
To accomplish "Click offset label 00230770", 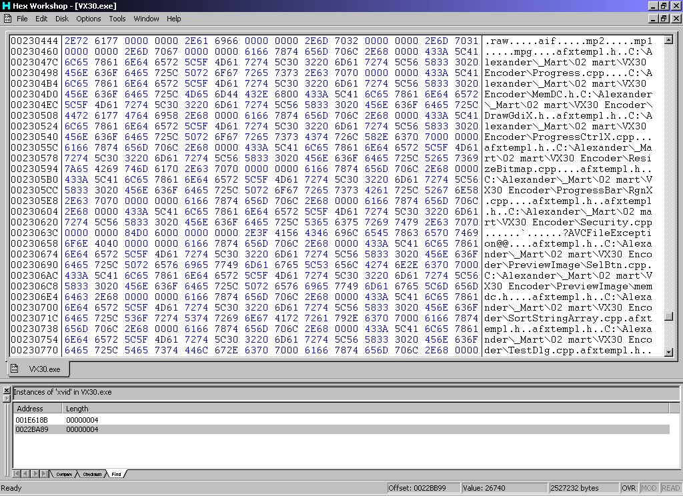I will point(35,350).
